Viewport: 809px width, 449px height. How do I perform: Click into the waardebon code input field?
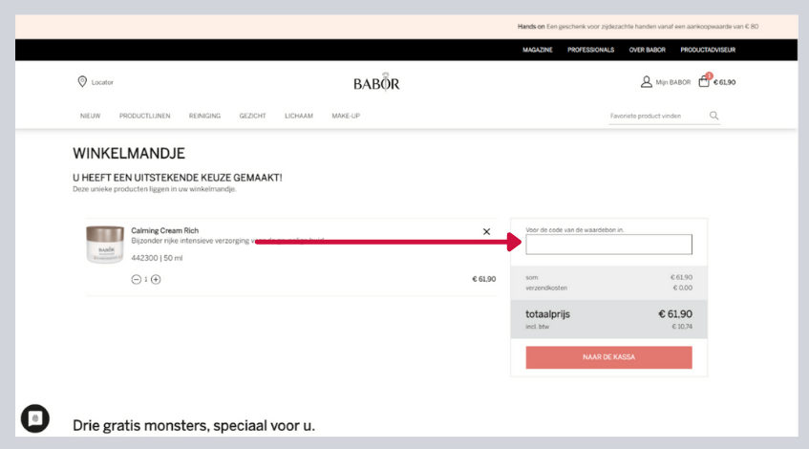coord(608,245)
